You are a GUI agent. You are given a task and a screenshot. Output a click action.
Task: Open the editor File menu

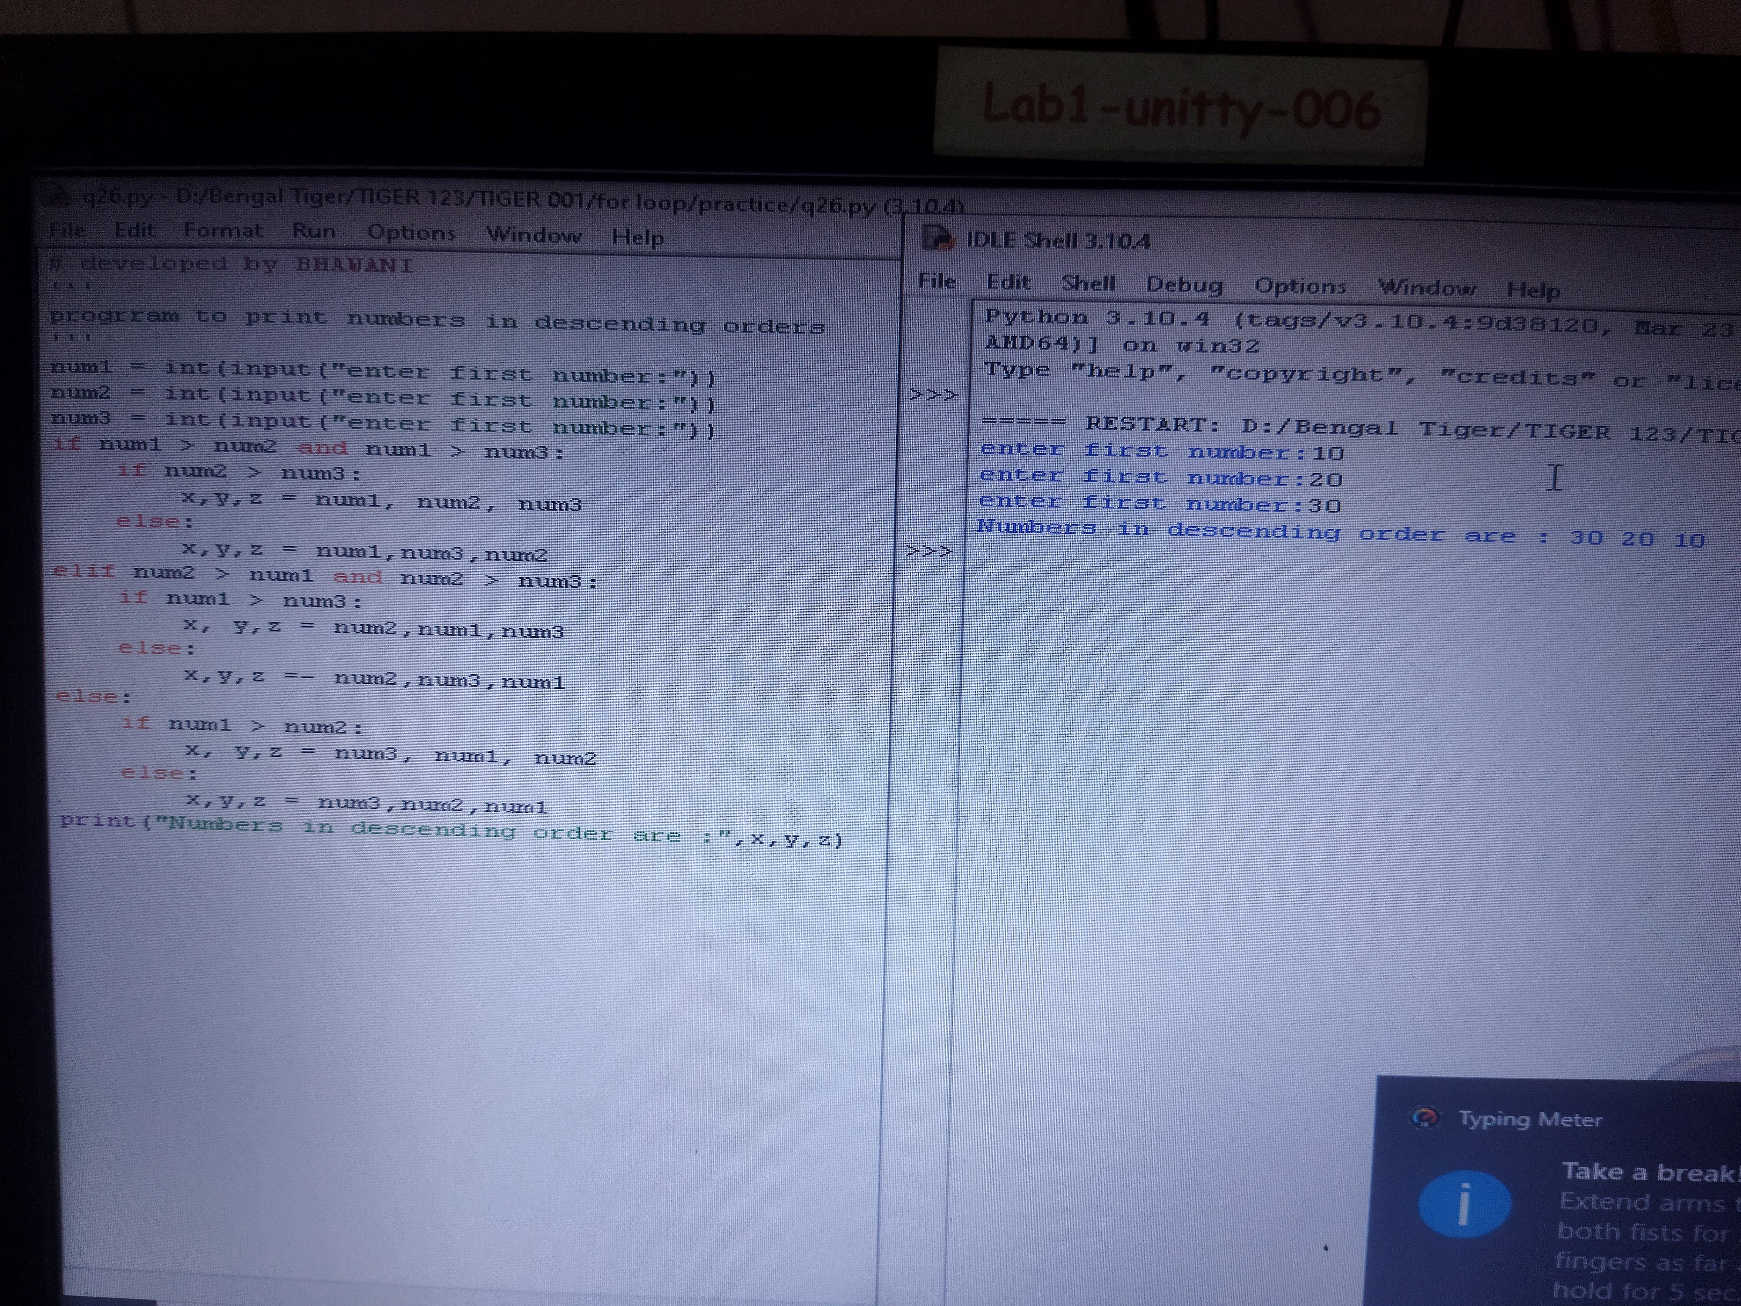point(67,230)
